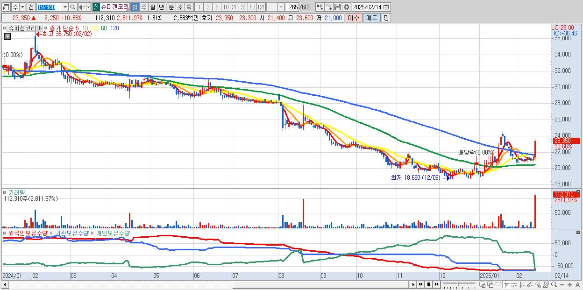Switch to tick chart with 틱 button

point(189,7)
